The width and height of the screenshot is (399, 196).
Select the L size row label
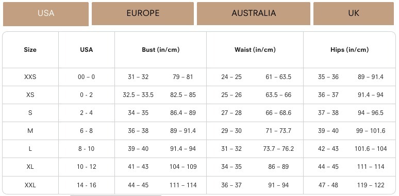click(x=30, y=149)
